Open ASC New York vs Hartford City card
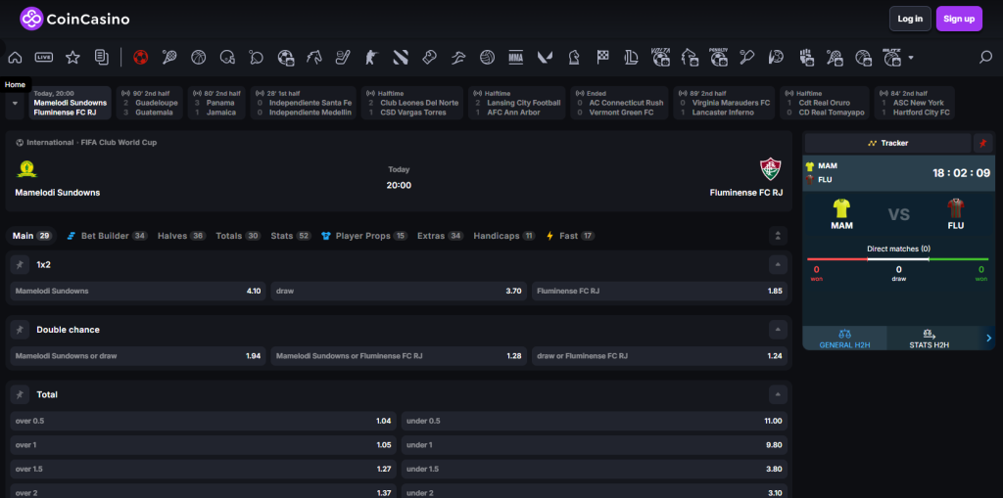The image size is (1003, 498). (914, 103)
